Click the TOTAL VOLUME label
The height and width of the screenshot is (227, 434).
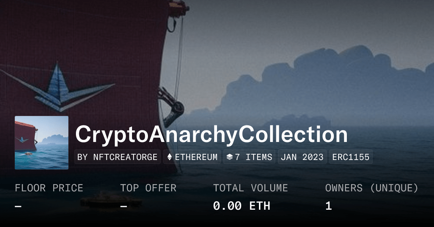point(250,188)
